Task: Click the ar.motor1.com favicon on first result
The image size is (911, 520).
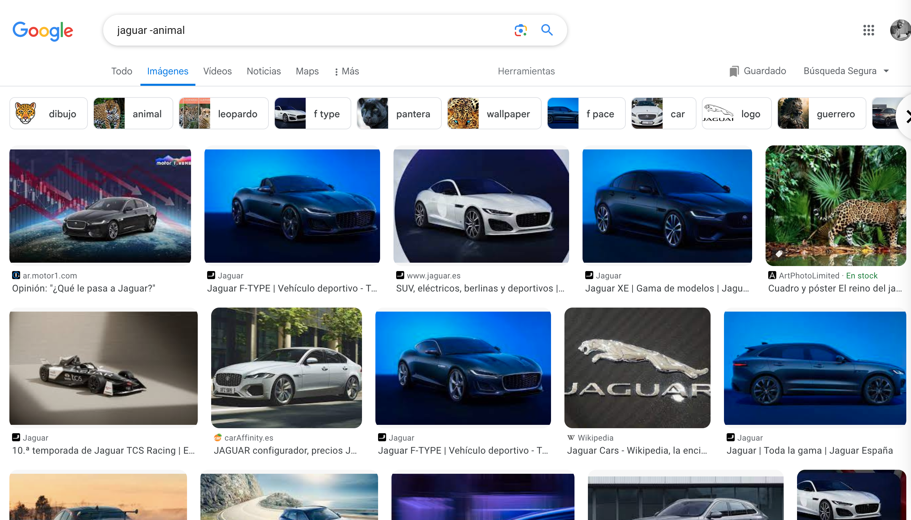Action: (16, 275)
